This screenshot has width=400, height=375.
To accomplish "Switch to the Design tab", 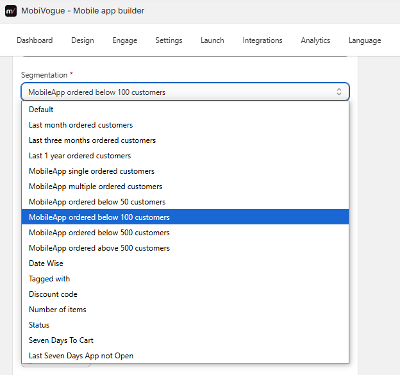I will [x=83, y=40].
